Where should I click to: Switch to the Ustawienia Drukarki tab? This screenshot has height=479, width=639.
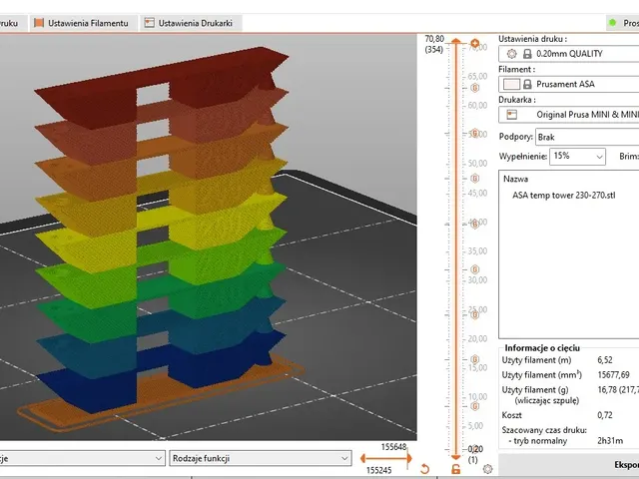[192, 23]
